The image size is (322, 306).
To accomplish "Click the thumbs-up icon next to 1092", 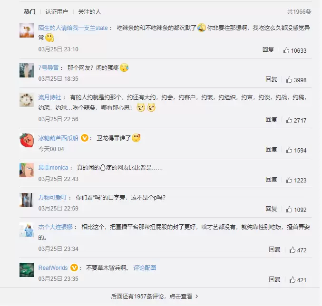I will 289,210.
